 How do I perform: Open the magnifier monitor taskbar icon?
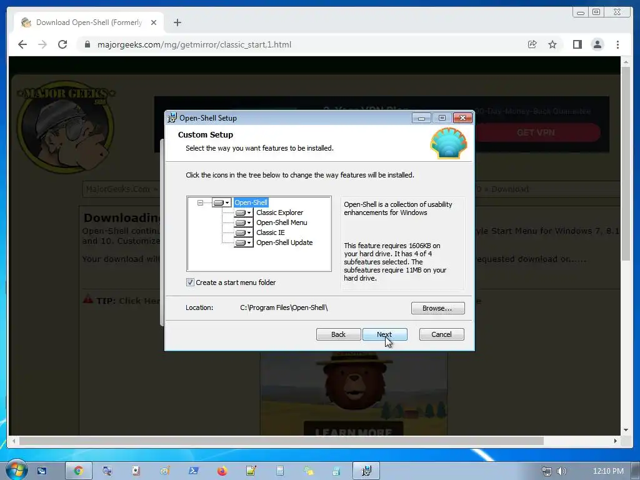point(107,471)
